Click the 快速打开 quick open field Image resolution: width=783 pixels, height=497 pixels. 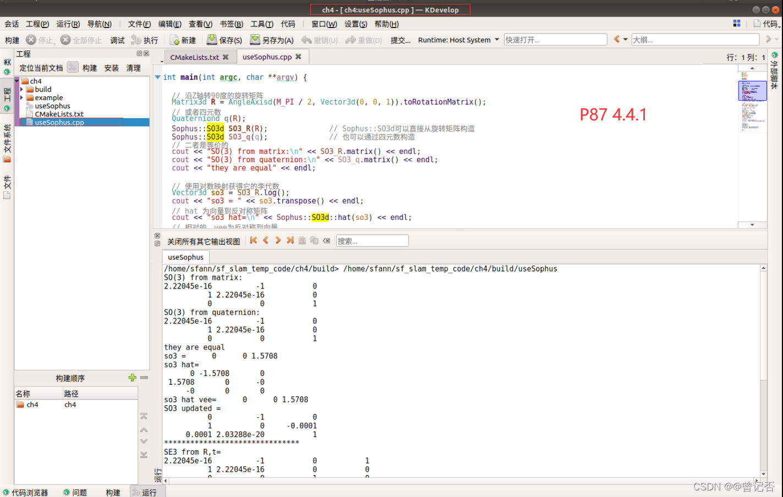click(555, 40)
